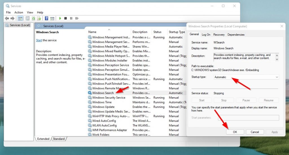
Task: Switch to the Recovery tab
Action: 219,35
